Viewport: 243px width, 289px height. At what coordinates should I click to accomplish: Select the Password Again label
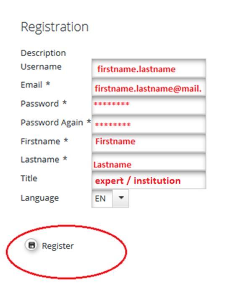[x=52, y=123]
